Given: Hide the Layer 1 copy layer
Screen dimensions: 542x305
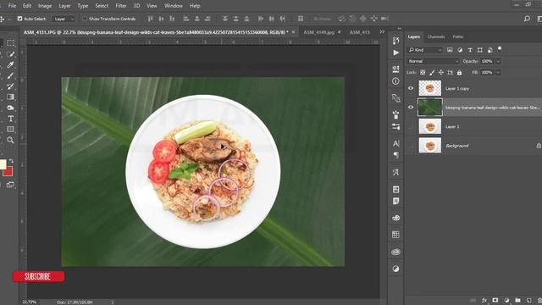Looking at the screenshot, I should pos(411,88).
